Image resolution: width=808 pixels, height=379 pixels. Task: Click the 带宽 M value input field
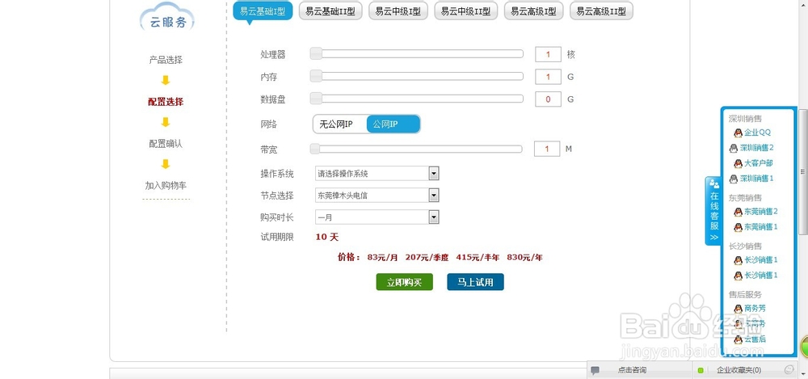click(x=547, y=149)
